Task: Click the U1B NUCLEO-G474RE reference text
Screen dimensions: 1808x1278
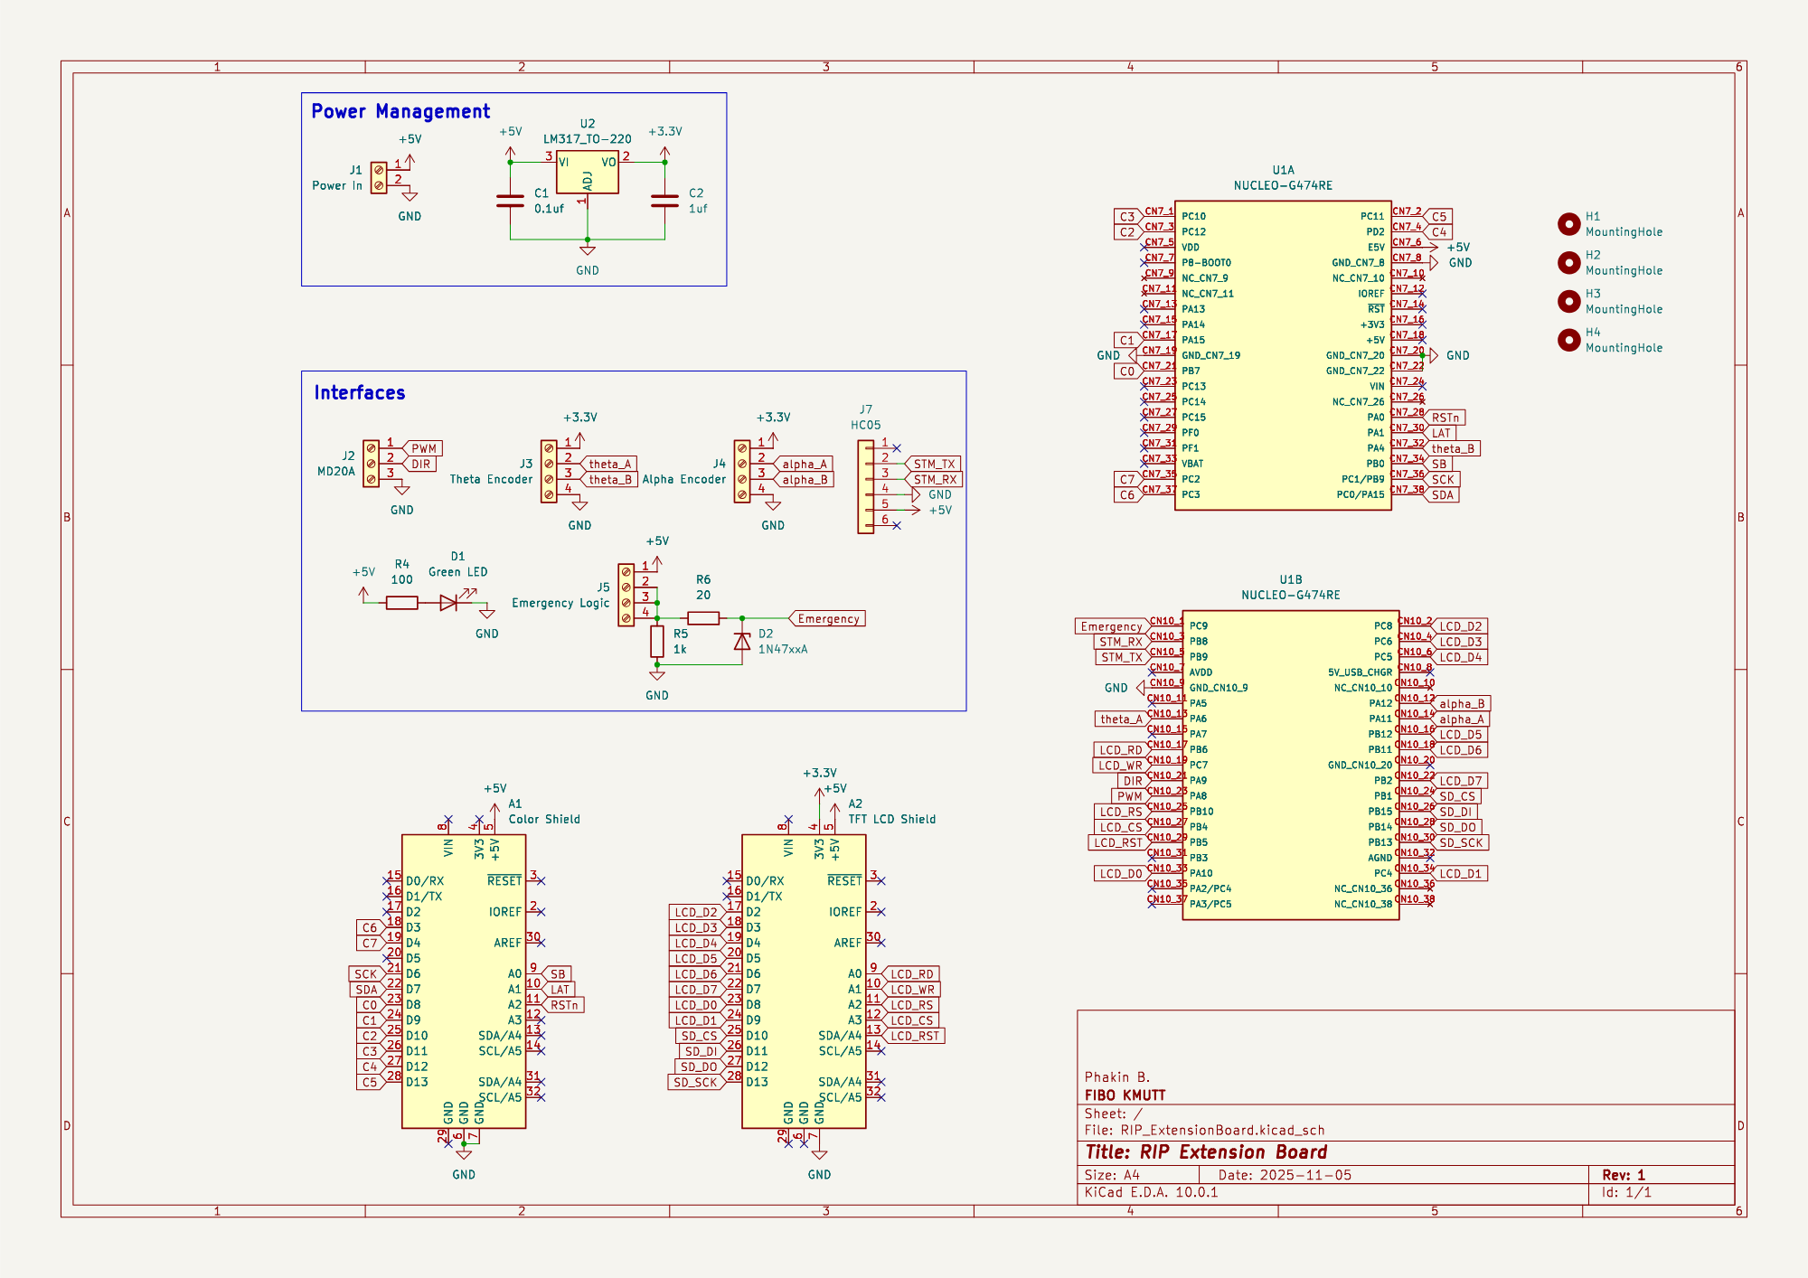Action: (1290, 587)
